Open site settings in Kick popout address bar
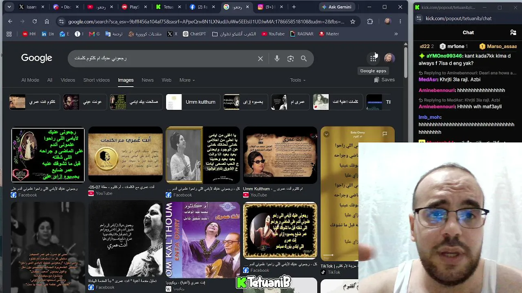 coord(419,18)
